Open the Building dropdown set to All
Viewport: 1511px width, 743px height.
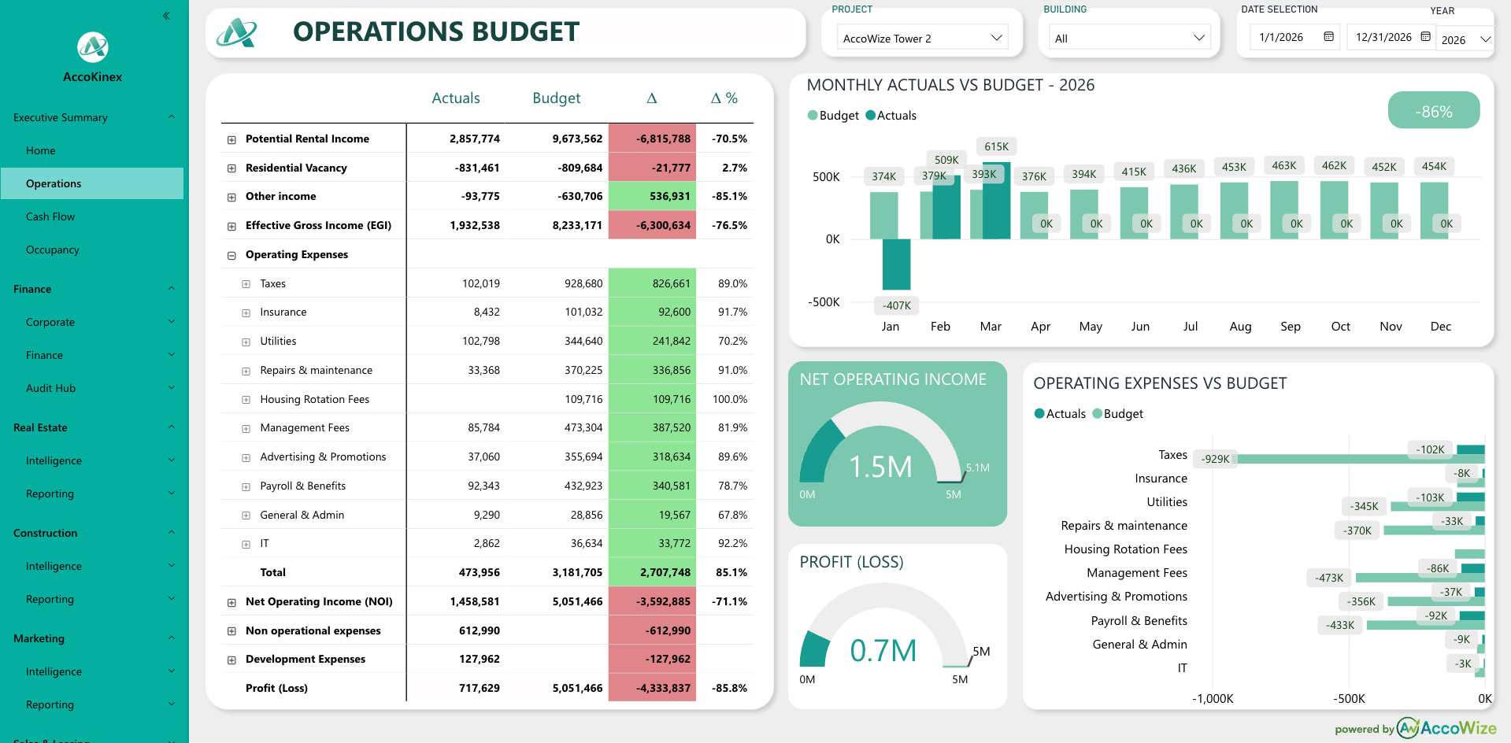click(x=1129, y=38)
